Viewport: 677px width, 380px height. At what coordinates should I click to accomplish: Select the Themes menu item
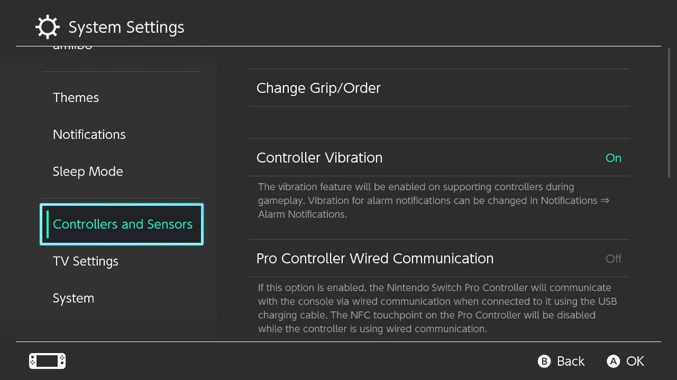[76, 97]
